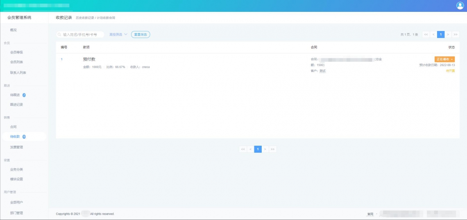467x220 pixels.
Task: Click the search magnifier icon in the search box
Action: (x=59, y=34)
